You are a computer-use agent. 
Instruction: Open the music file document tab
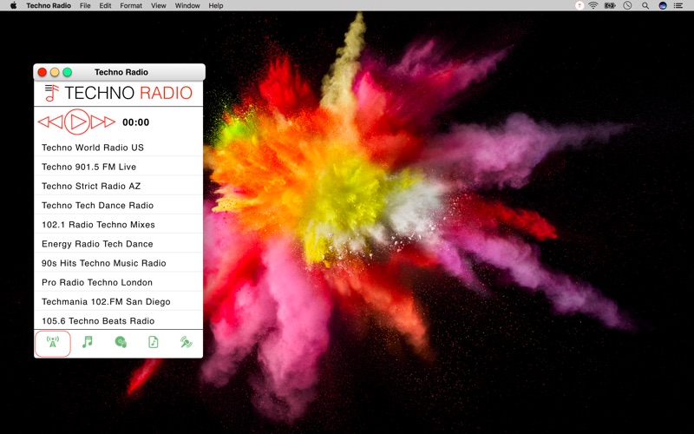[x=154, y=342]
